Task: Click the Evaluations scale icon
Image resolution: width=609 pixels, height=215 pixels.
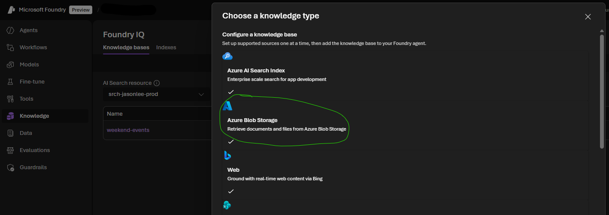Action: 11,150
